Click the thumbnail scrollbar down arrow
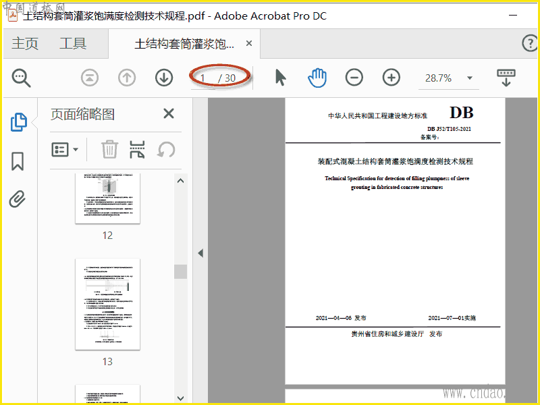The width and height of the screenshot is (540, 405). (180, 398)
